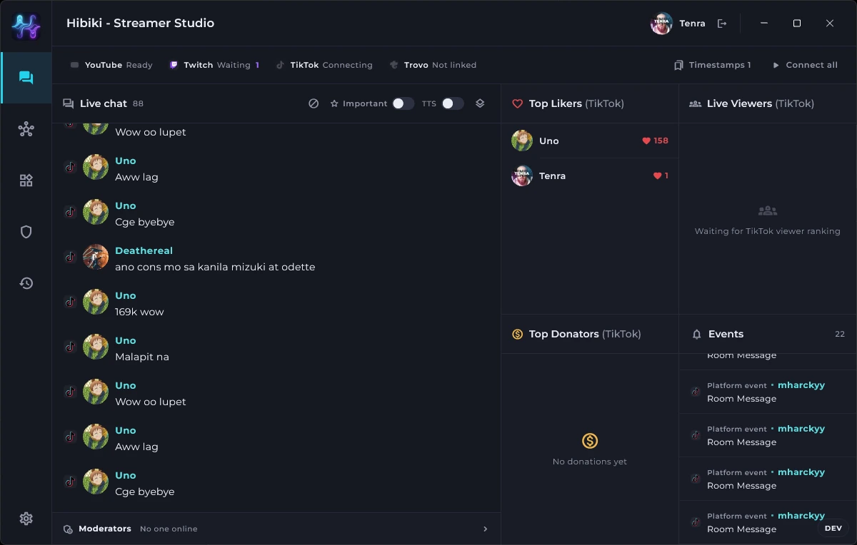Open the connections hub sidebar icon

click(26, 129)
